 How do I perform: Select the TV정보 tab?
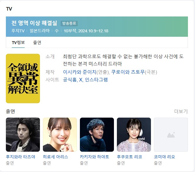18,42
